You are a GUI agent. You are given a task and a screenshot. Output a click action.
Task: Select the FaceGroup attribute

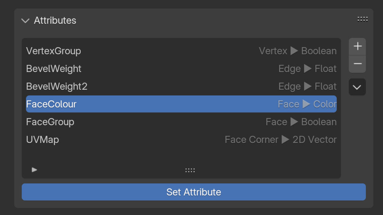pyautogui.click(x=50, y=122)
